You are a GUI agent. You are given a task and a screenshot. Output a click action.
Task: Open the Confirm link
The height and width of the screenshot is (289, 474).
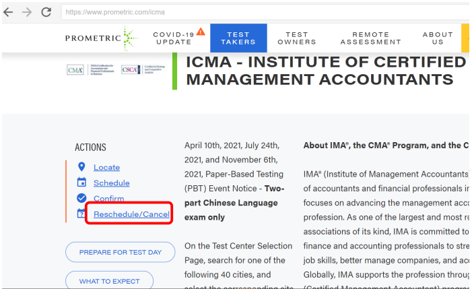point(109,199)
